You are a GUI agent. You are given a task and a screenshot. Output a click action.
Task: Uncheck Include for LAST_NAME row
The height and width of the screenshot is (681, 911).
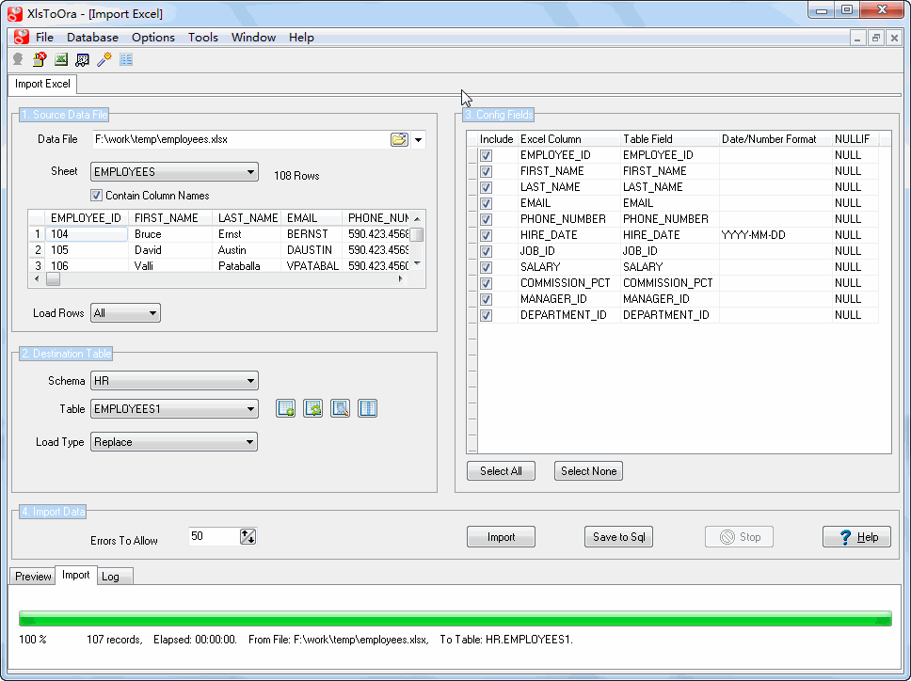487,187
